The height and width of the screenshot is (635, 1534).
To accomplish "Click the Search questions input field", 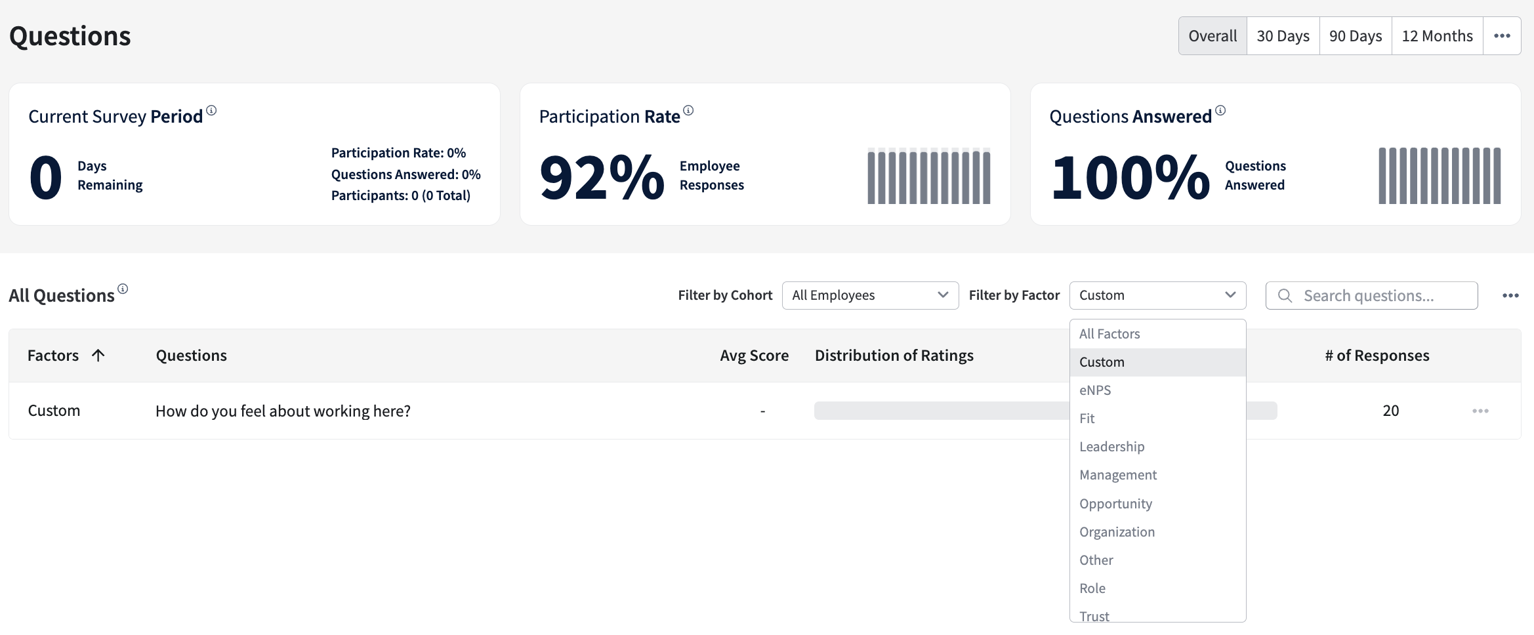I will 1371,296.
